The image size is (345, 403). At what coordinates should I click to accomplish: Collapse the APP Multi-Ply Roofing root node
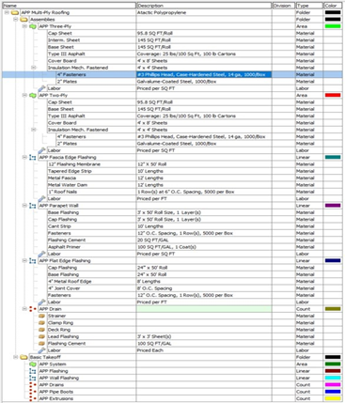coord(7,12)
